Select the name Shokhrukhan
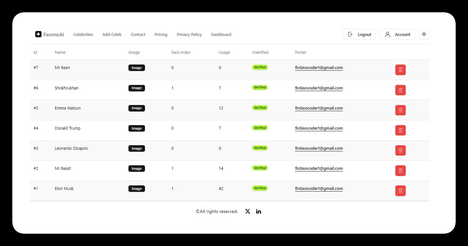 [x=66, y=88]
